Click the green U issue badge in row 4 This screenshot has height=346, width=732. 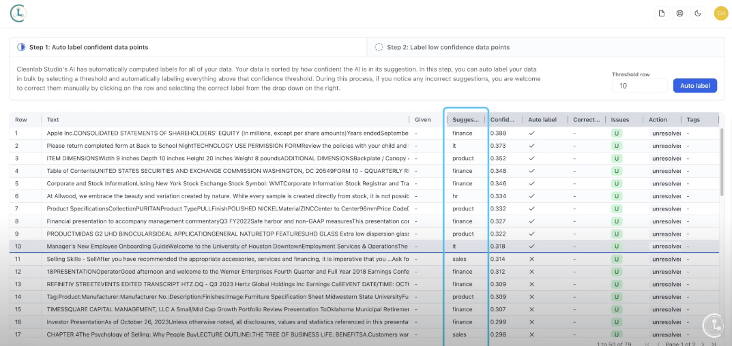tap(617, 171)
